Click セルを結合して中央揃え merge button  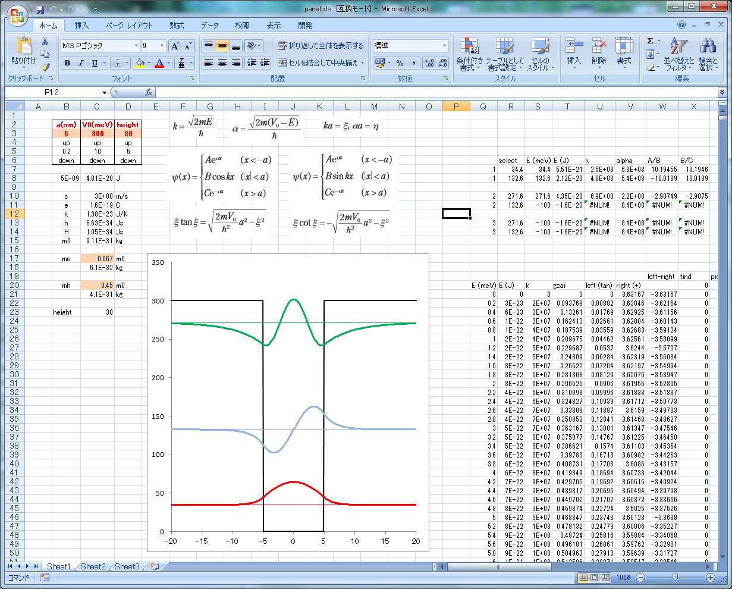click(x=321, y=63)
